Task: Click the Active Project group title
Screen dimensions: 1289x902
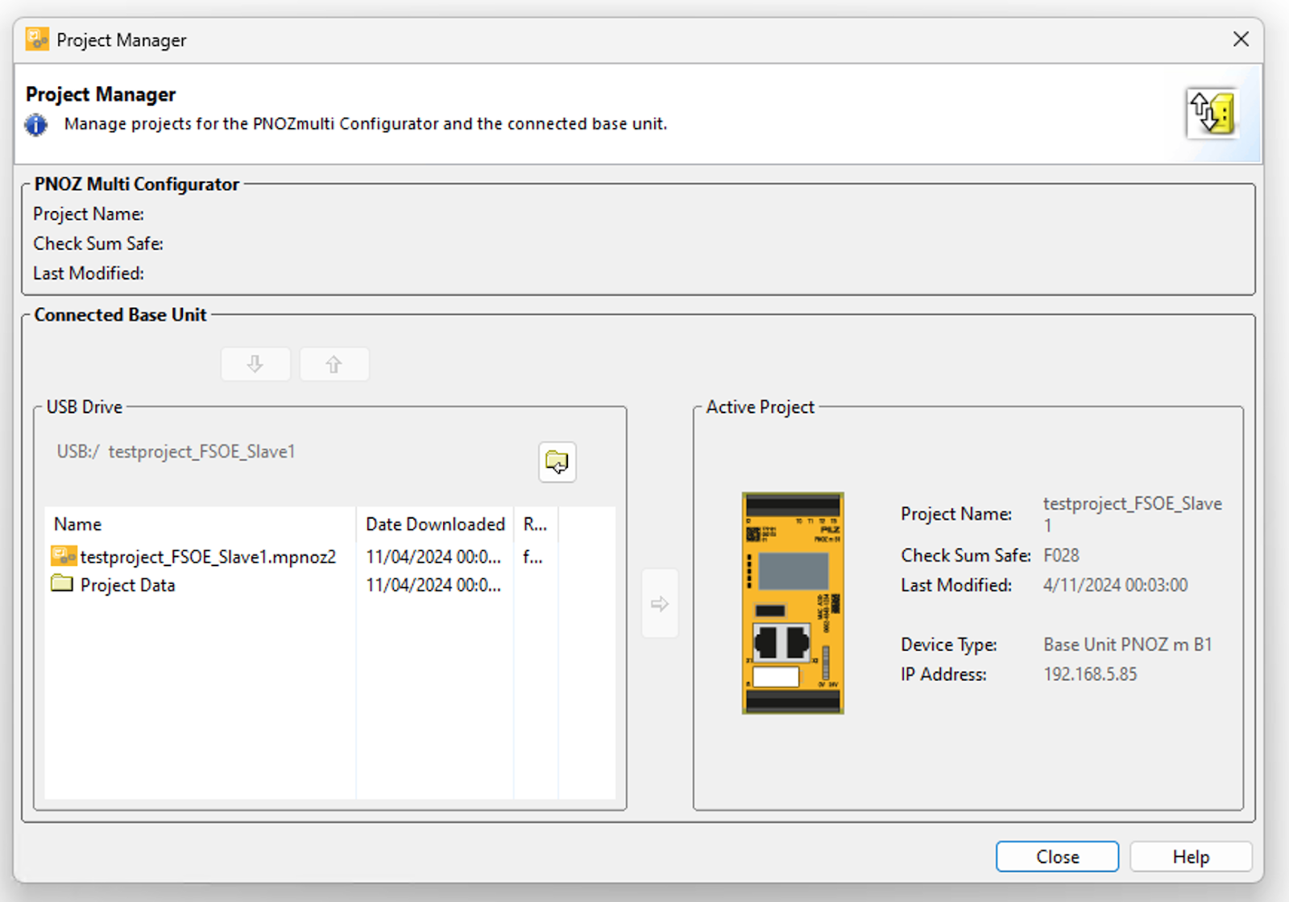Action: tap(761, 408)
